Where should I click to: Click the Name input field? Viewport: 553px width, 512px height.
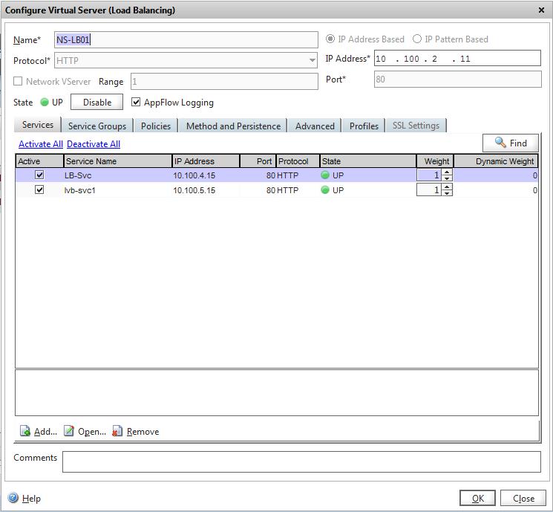tap(186, 39)
